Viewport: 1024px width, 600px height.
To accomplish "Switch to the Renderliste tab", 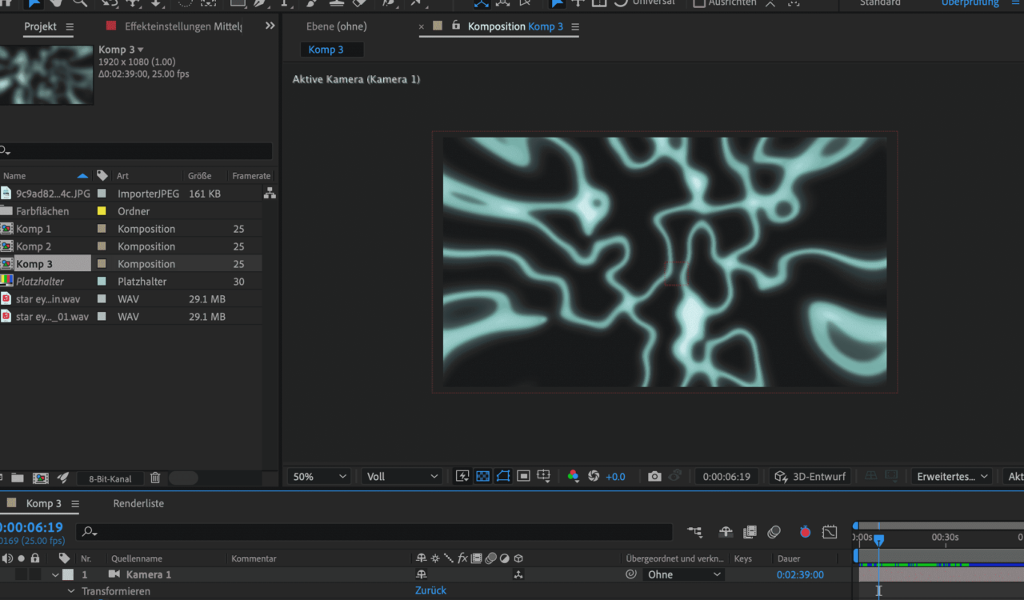I will pyautogui.click(x=138, y=503).
